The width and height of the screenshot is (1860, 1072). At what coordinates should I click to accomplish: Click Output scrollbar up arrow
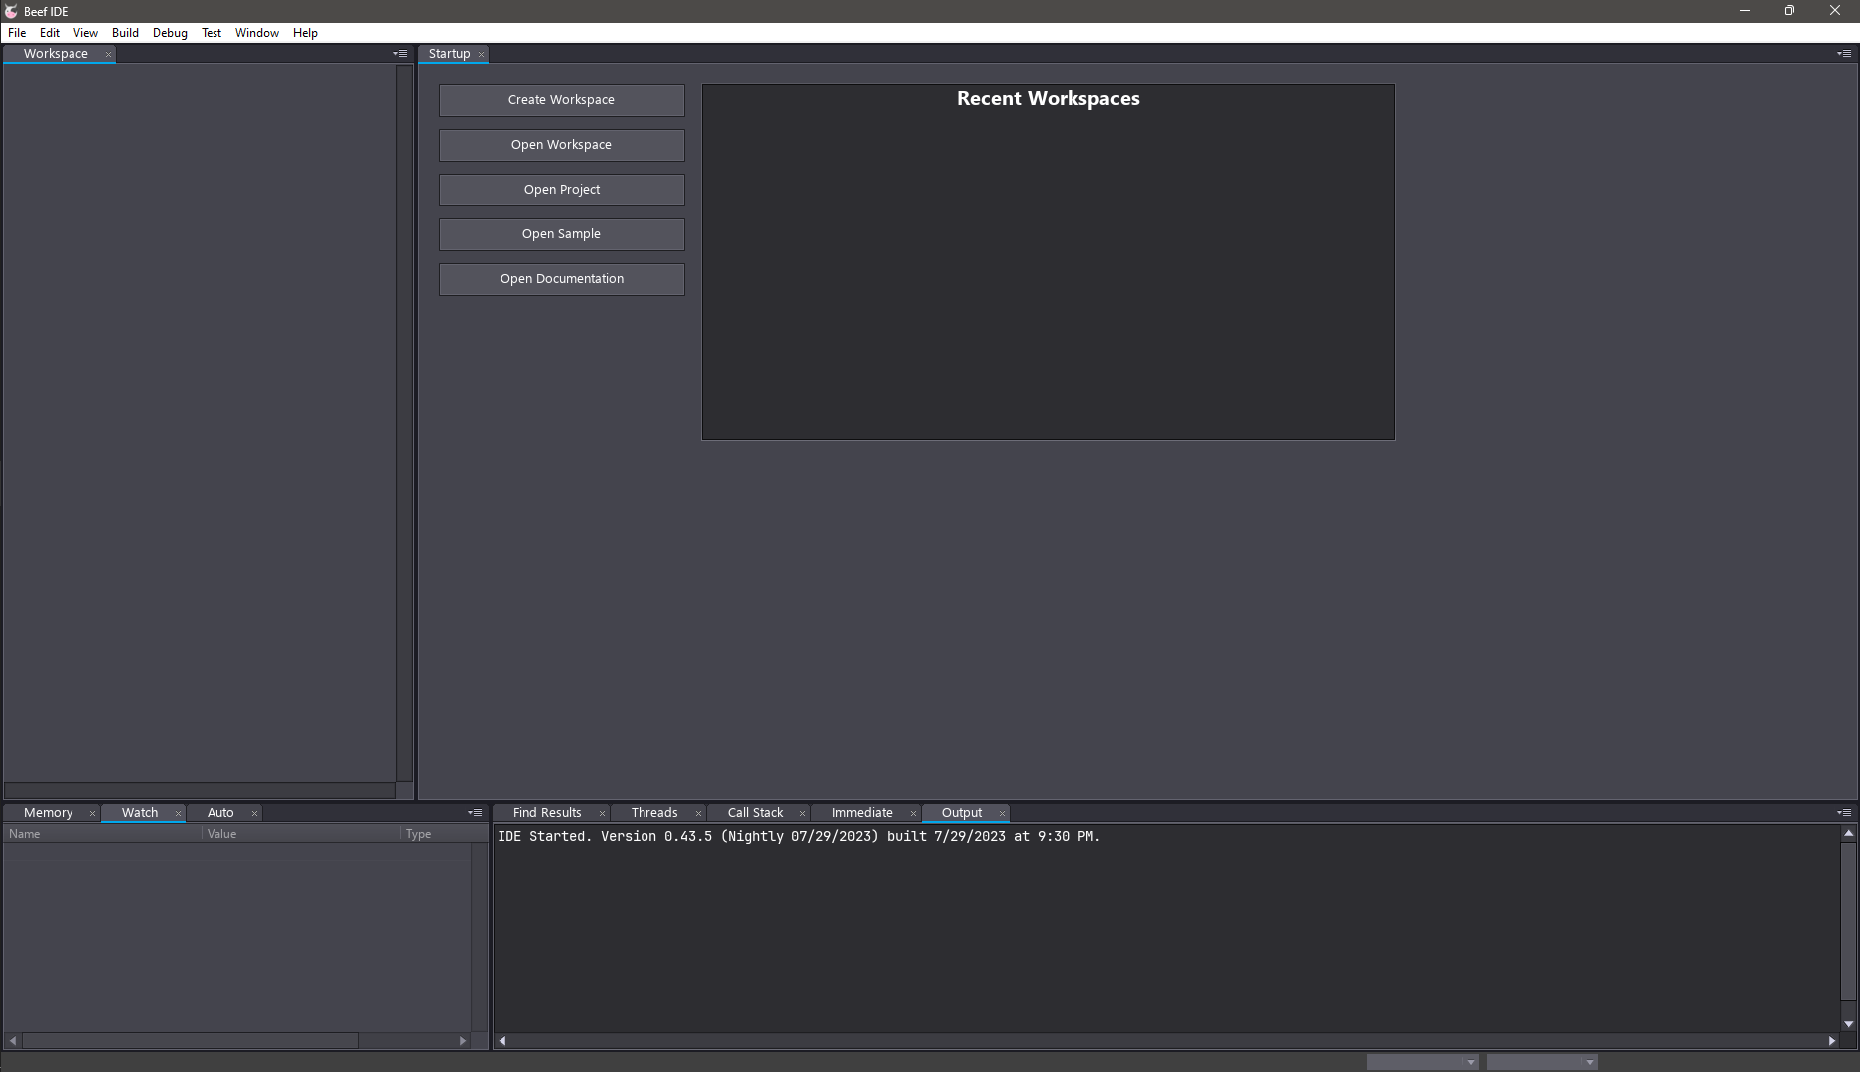click(1848, 833)
